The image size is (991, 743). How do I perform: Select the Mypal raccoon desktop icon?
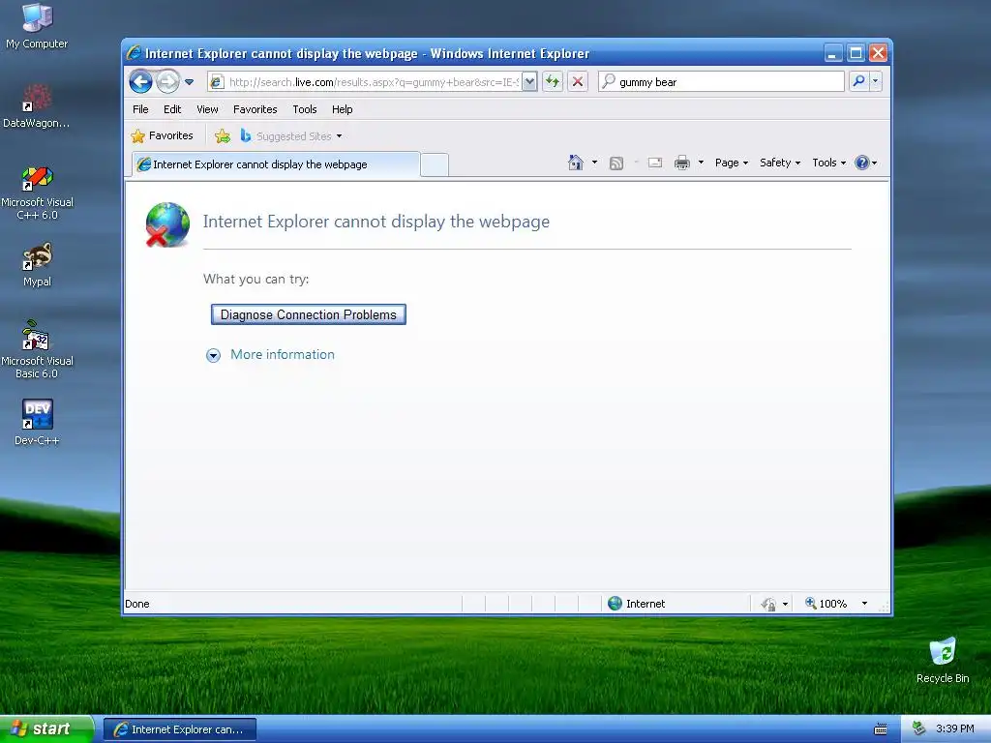pyautogui.click(x=37, y=265)
